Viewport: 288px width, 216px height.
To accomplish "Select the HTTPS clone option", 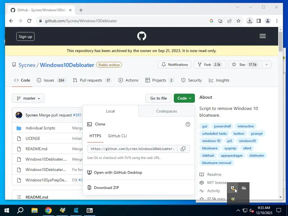I will [x=95, y=136].
